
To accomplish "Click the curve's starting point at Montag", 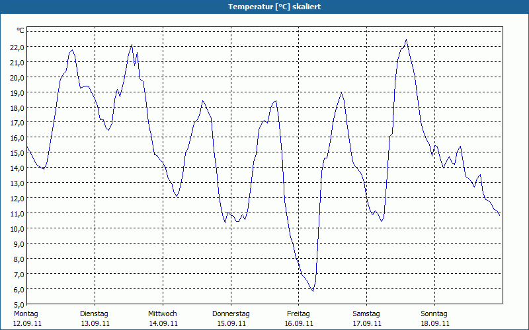I will 27,146.
